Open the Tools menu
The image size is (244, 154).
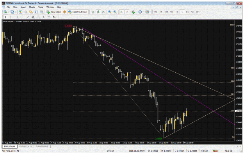point(41,7)
